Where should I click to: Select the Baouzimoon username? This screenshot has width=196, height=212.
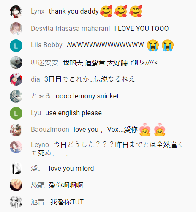tap(50, 129)
